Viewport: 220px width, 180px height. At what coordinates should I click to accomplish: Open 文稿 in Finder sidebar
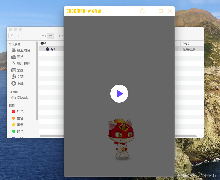(17, 77)
